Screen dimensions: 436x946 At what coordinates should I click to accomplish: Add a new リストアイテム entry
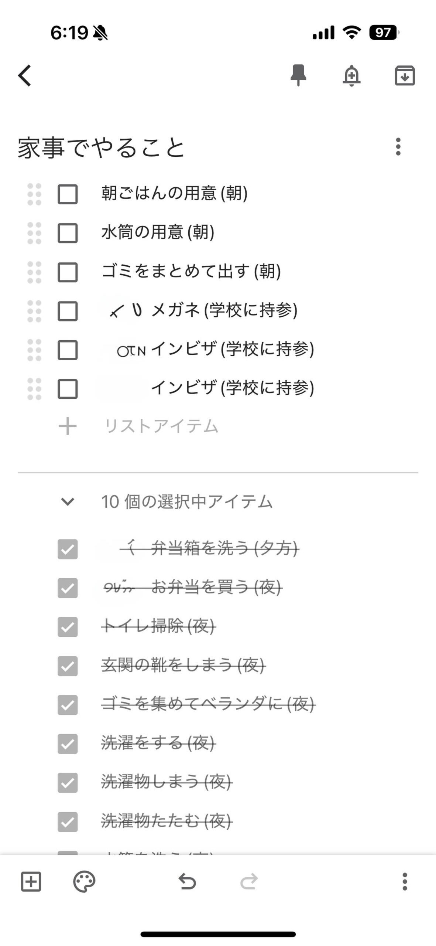[x=161, y=426]
